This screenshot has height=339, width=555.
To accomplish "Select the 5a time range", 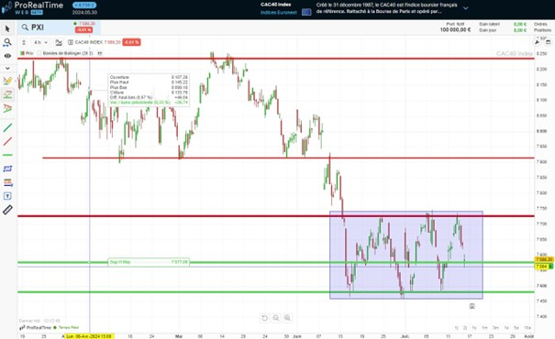I will pos(516,328).
